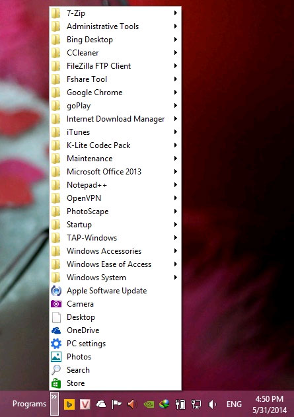Click the Startup folder icon
Viewport: 294px width, 417px height.
[x=55, y=225]
